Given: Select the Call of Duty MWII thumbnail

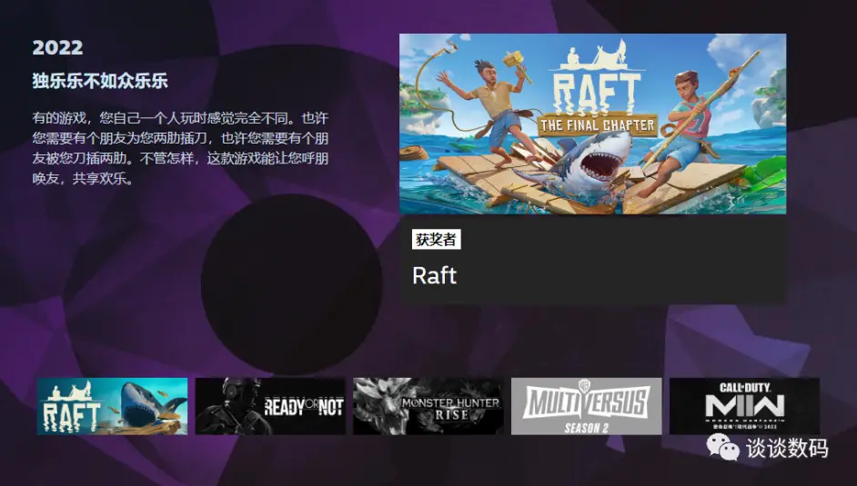Looking at the screenshot, I should (744, 406).
